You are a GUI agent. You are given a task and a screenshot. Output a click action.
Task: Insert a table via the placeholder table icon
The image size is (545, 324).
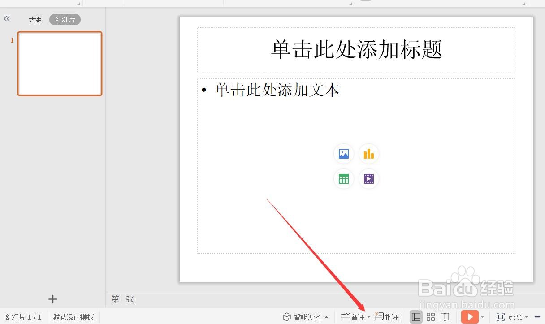click(x=344, y=179)
